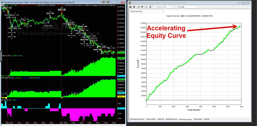
Task: Click the print icon in Performance Report toolbar
Action: (x=134, y=7)
